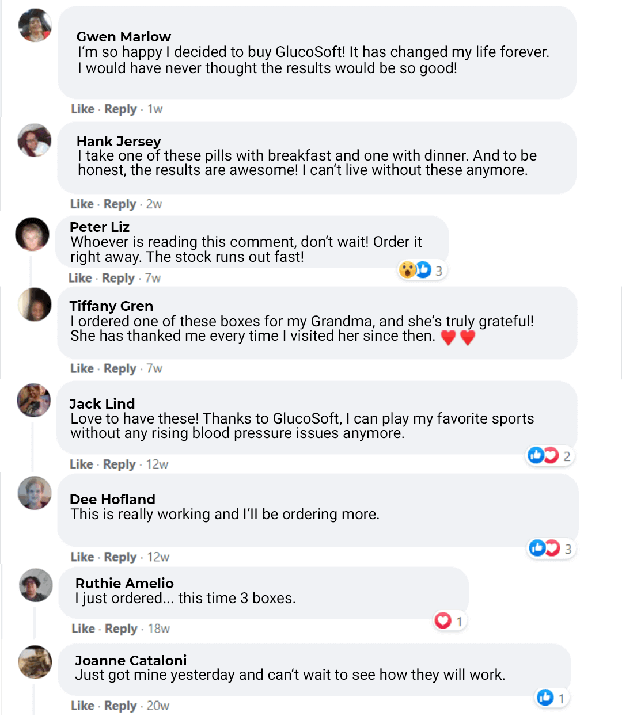Click the Ruthie Amelio name link
622x716 pixels.
[124, 583]
